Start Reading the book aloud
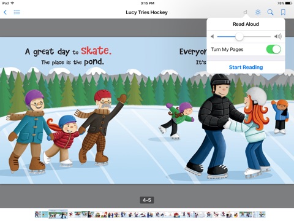294x221 pixels. coord(246,67)
